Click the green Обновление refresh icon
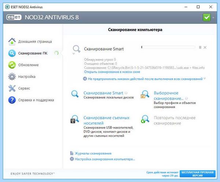 pyautogui.click(x=12, y=65)
